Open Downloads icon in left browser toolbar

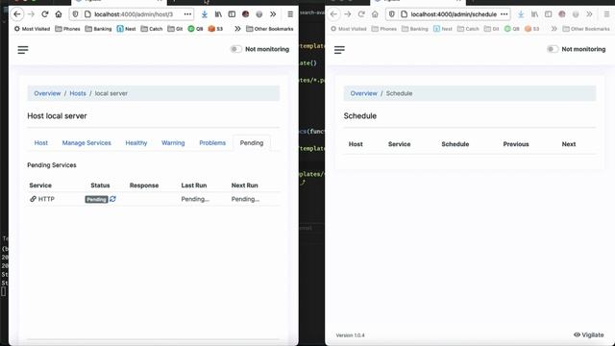[205, 14]
